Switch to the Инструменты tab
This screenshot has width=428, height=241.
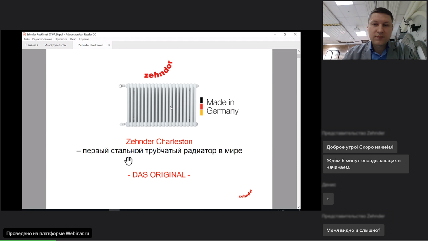55,45
